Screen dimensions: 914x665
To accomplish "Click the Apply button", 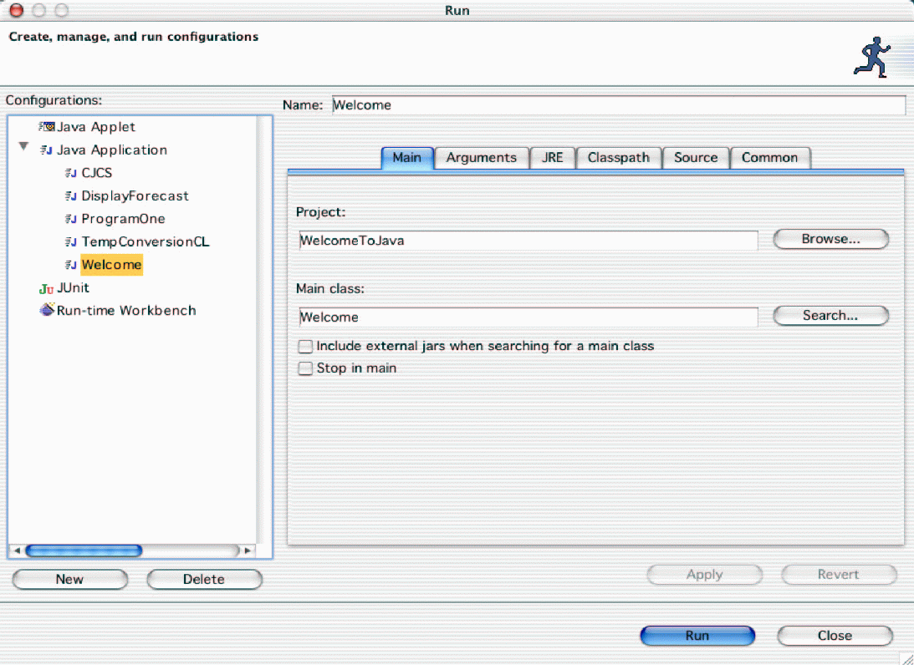I will pyautogui.click(x=704, y=574).
